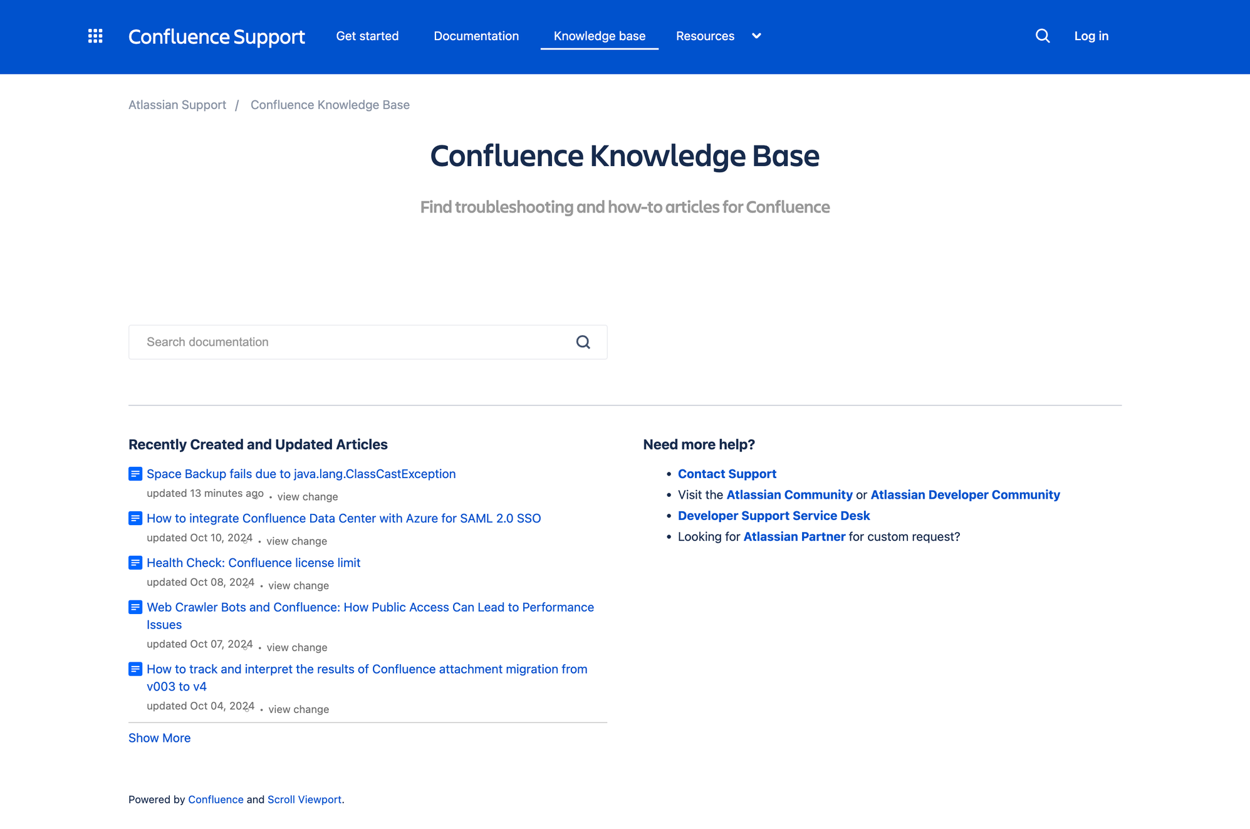Show more recently updated articles

[159, 738]
